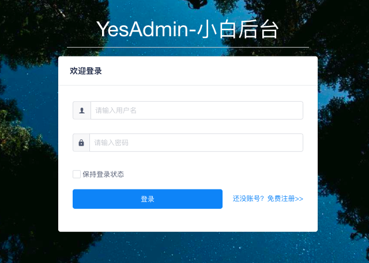The height and width of the screenshot is (263, 369).
Task: Click 还没账号？ question text
Action: 248,199
